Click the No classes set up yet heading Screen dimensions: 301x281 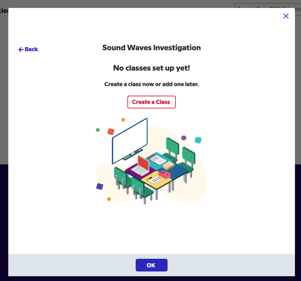coord(151,68)
